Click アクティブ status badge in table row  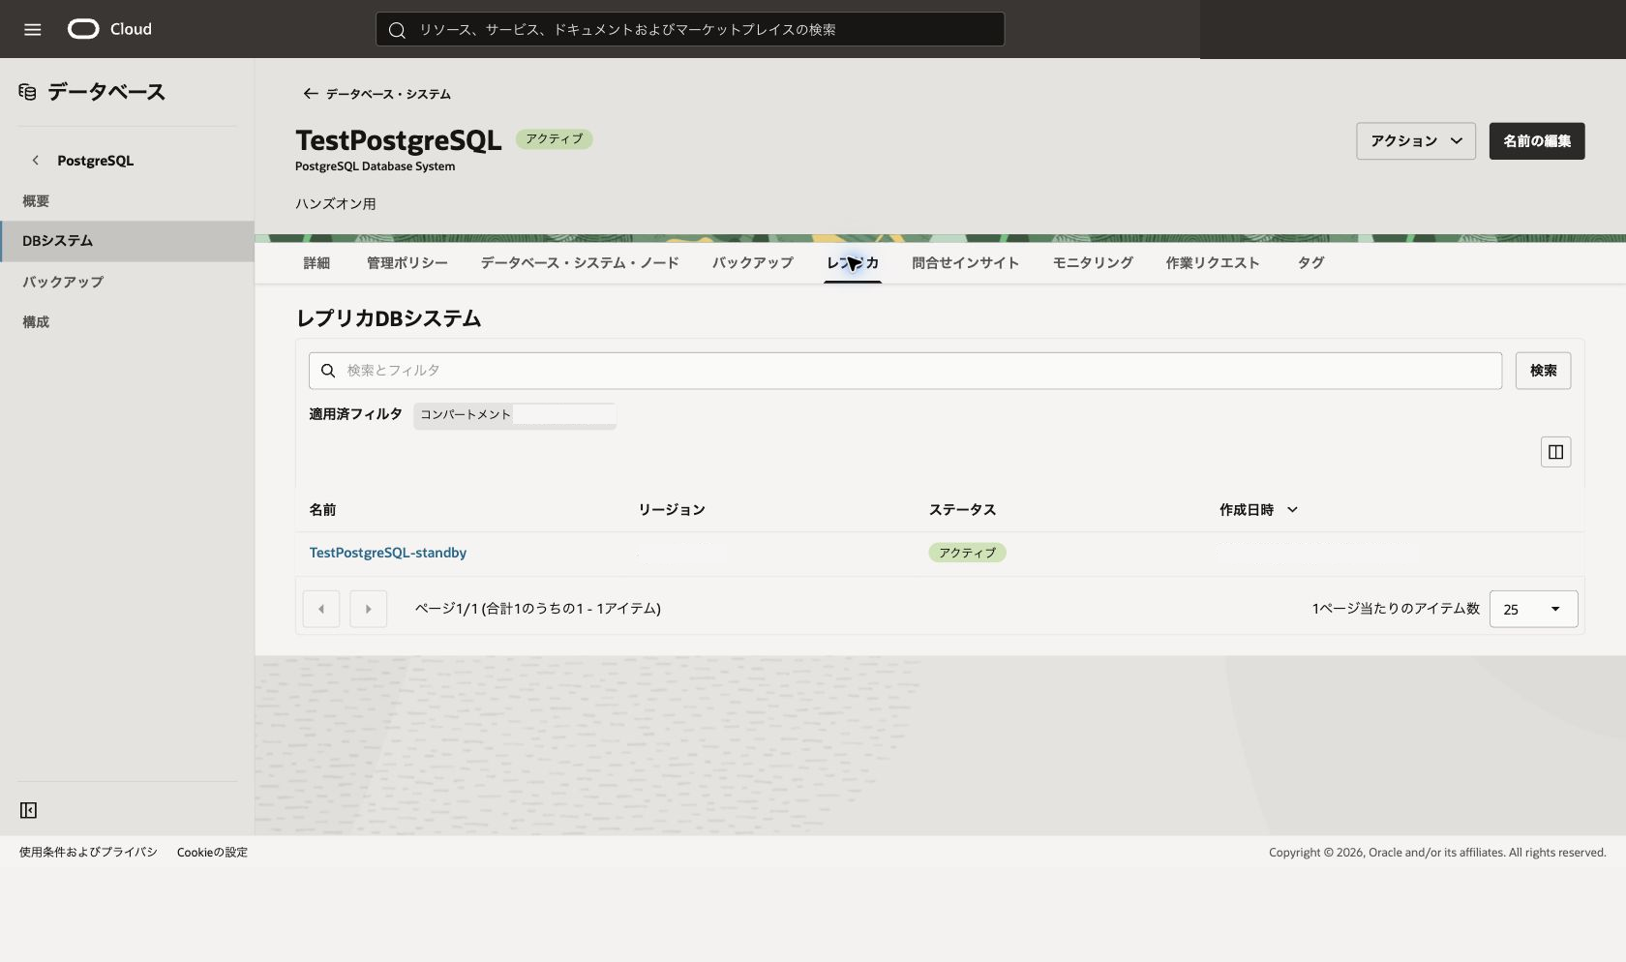click(x=967, y=553)
